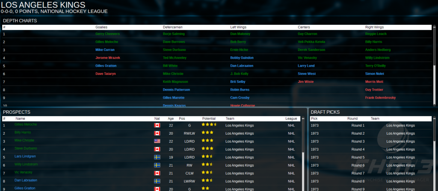Open right wing Simon Nolet
This screenshot has width=438, height=191.
(x=374, y=74)
